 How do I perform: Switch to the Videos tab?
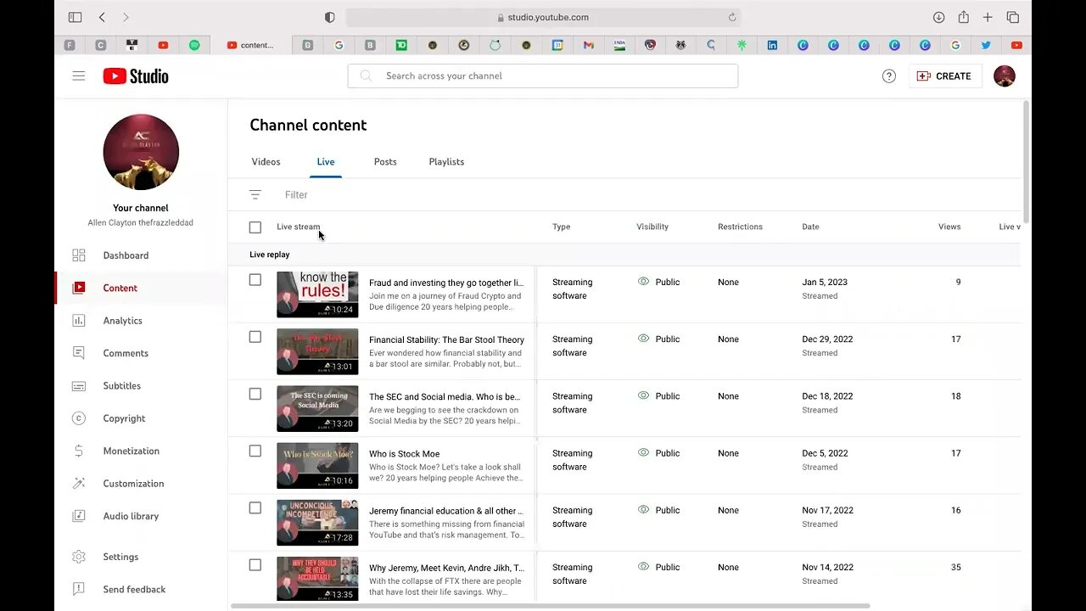point(266,161)
